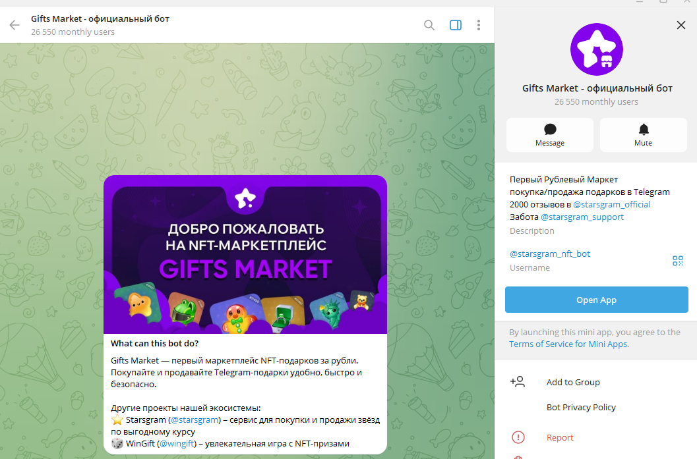Click the Add to Group icon
697x459 pixels.
click(x=518, y=382)
